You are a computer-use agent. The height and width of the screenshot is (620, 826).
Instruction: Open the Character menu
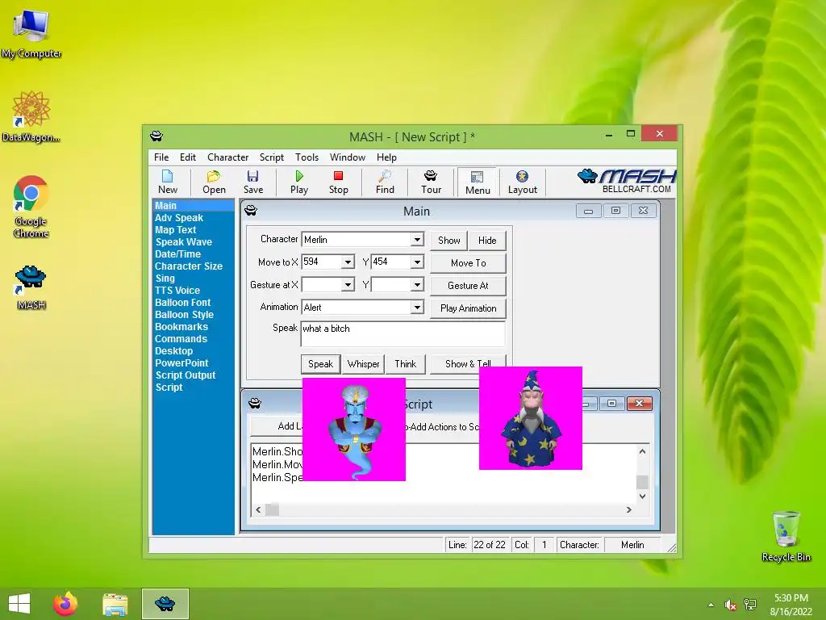[227, 157]
